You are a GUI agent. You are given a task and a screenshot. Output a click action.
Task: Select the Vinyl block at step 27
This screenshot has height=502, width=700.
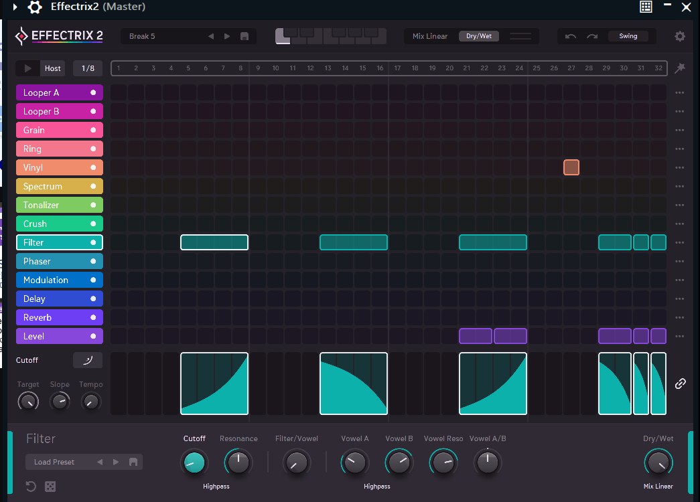click(x=571, y=168)
